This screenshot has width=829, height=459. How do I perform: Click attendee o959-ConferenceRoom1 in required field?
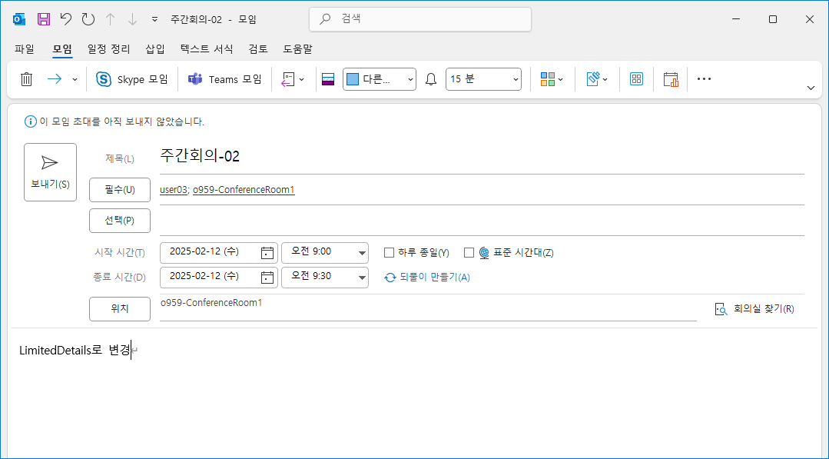(244, 190)
